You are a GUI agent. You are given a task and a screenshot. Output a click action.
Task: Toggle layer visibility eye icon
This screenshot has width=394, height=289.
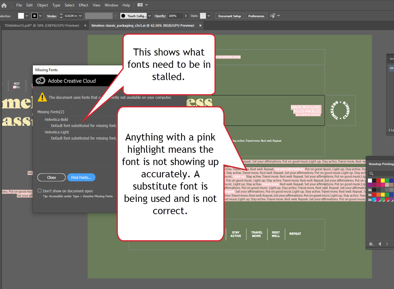pyautogui.click(x=392, y=68)
